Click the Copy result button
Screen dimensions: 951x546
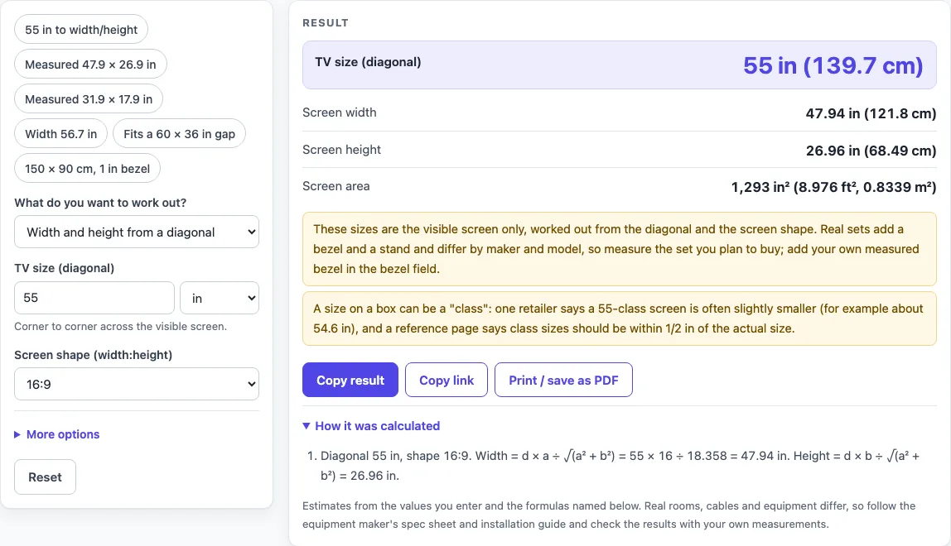click(x=350, y=380)
